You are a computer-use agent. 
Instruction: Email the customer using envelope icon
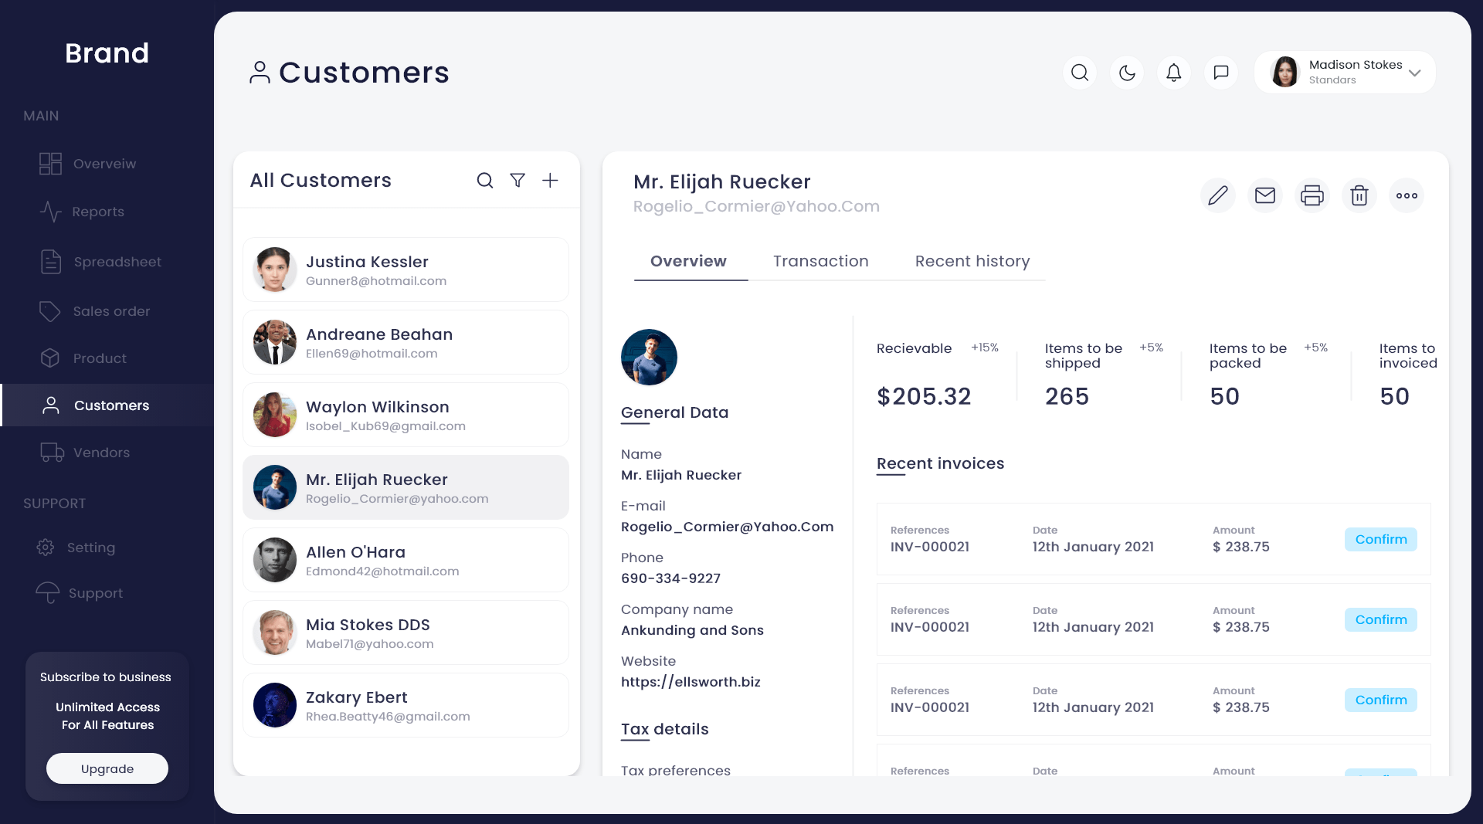tap(1265, 195)
